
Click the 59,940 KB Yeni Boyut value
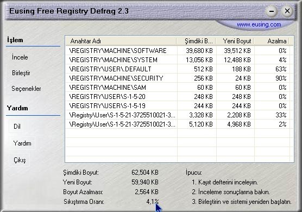[x=145, y=182]
